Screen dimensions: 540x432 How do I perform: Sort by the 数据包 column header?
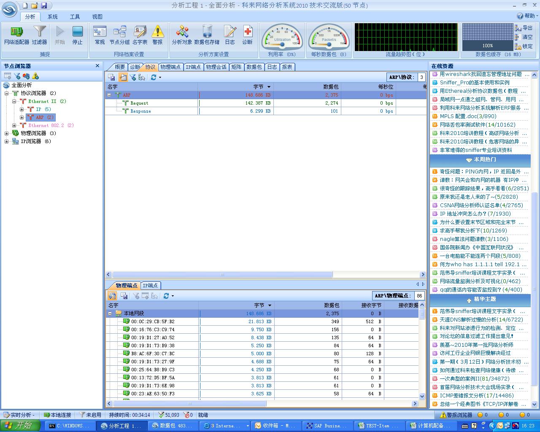(331, 86)
